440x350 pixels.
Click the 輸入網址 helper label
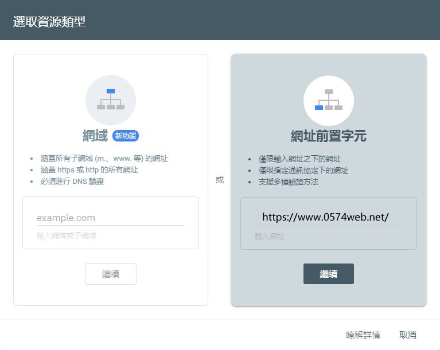pyautogui.click(x=270, y=236)
